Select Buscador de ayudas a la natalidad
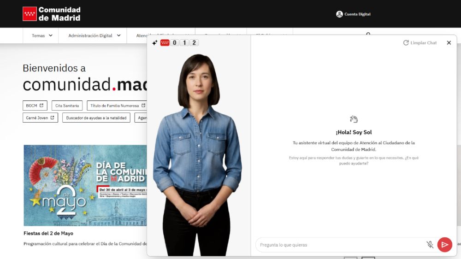 (x=96, y=118)
